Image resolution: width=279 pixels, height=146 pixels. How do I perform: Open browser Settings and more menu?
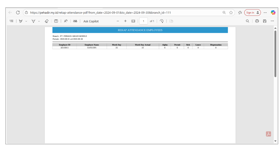click(265, 13)
